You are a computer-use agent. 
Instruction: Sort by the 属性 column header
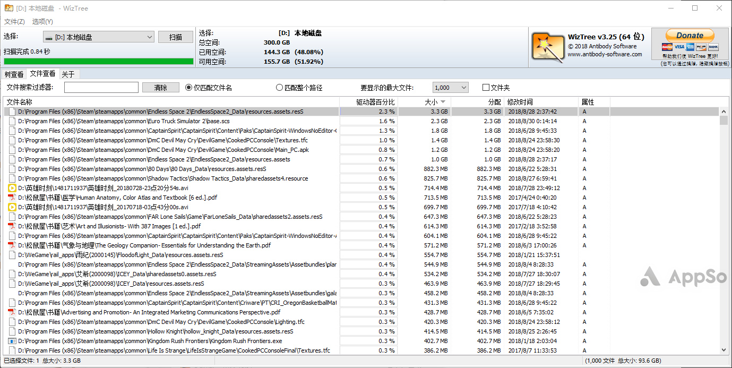pyautogui.click(x=595, y=102)
